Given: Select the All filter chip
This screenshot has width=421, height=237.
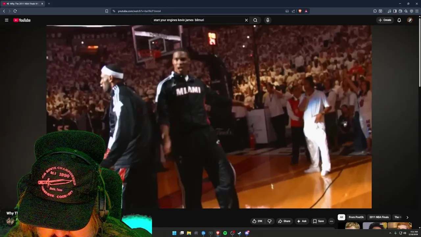Looking at the screenshot, I should 341,217.
